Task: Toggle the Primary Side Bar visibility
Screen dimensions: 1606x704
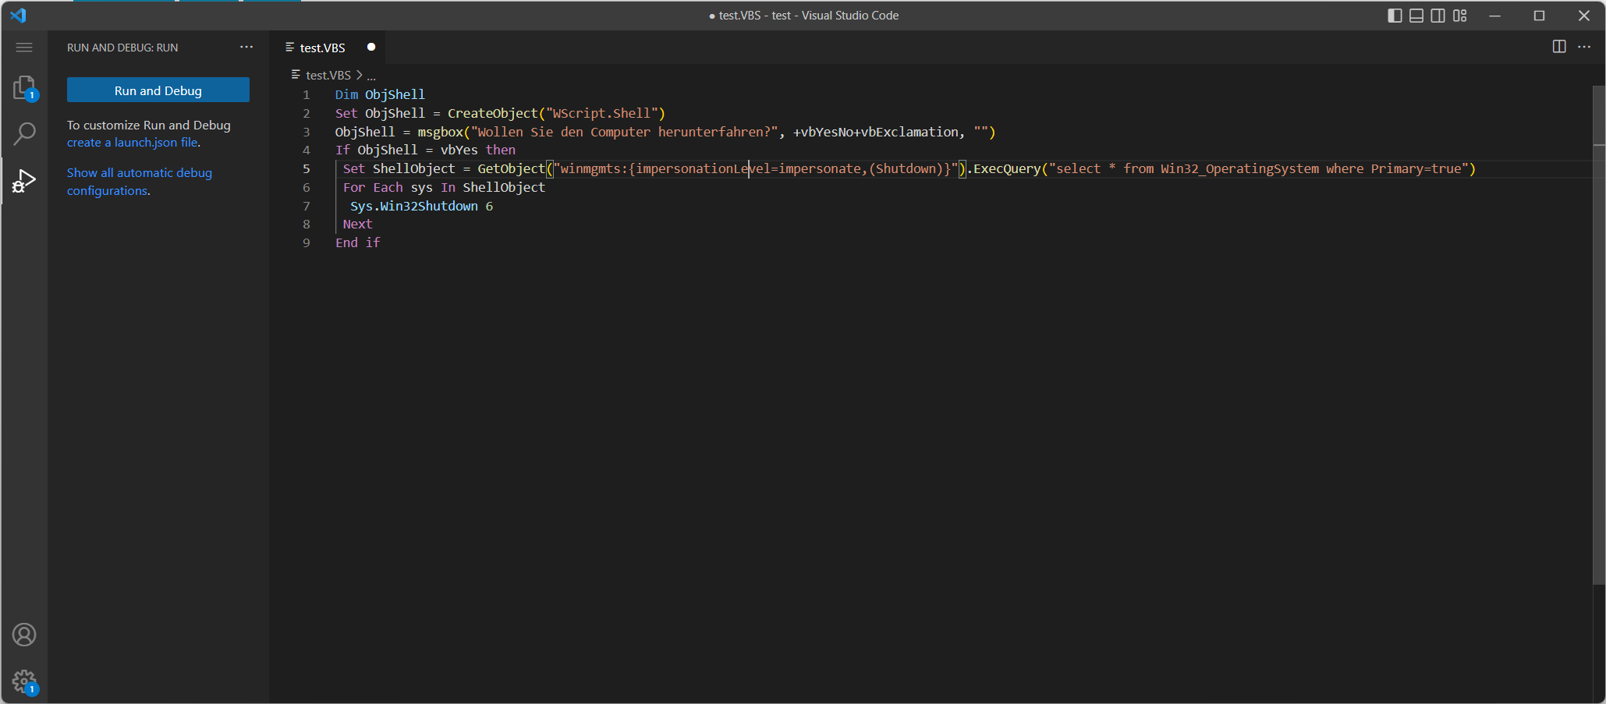Action: click(x=1395, y=15)
